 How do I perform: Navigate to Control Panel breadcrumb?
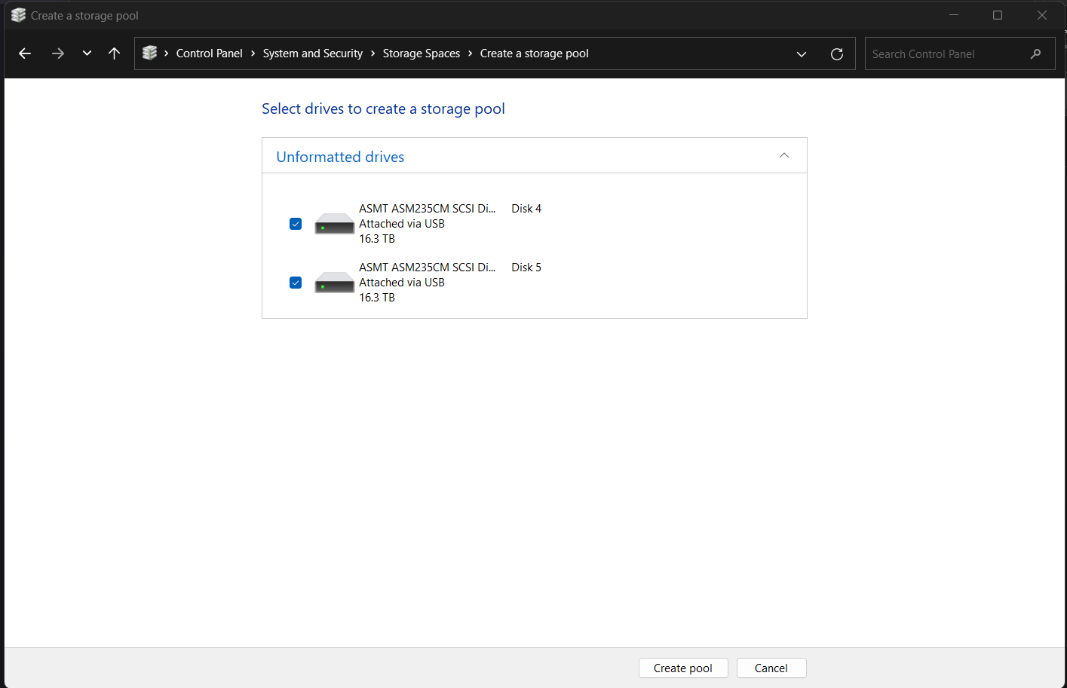209,54
